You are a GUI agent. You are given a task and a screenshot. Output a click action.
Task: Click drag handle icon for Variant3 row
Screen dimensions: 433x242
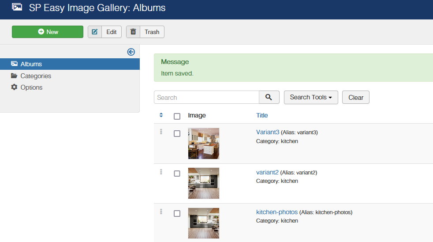[x=161, y=131]
